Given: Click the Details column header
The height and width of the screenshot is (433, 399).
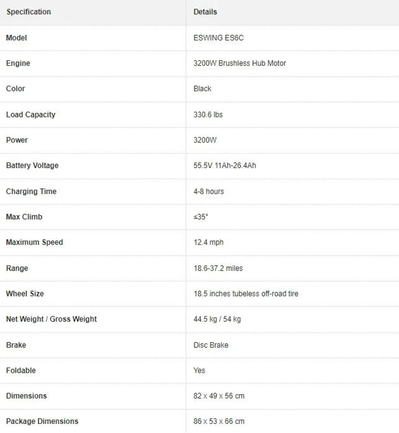Looking at the screenshot, I should click(205, 12).
